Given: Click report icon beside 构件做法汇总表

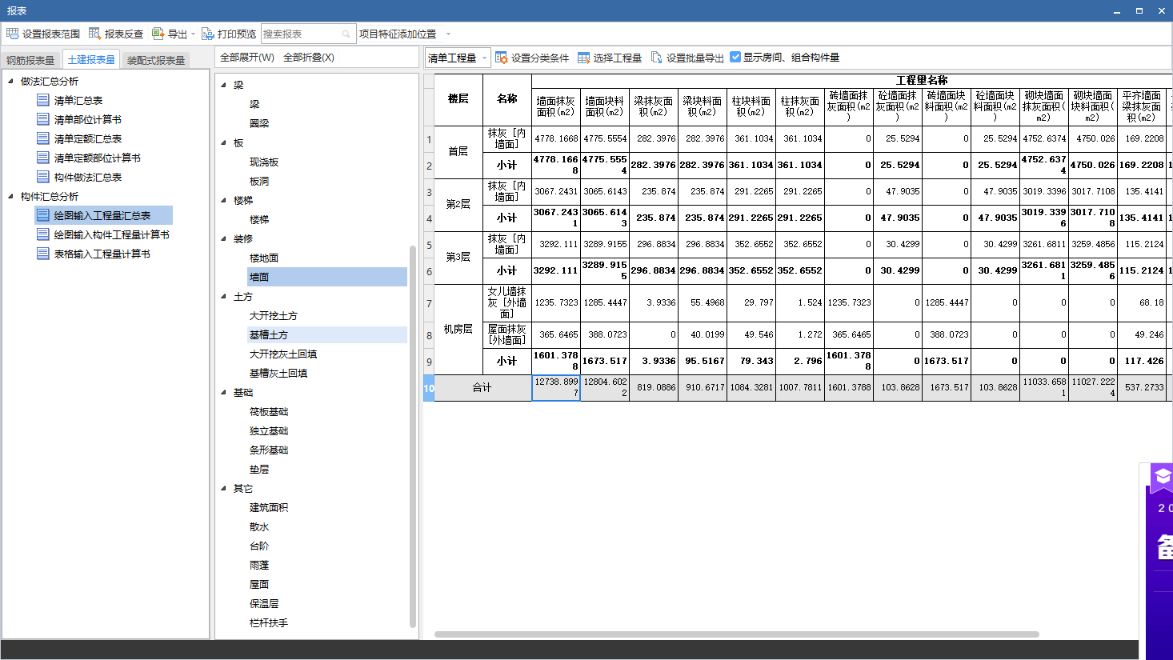Looking at the screenshot, I should (x=43, y=177).
